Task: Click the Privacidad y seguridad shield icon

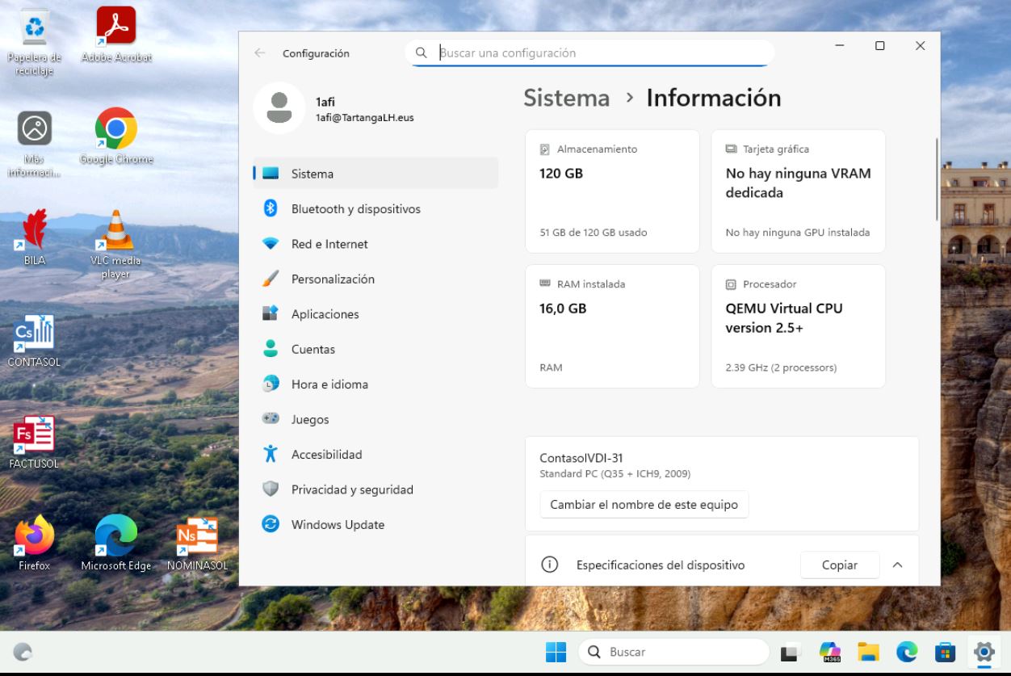Action: (x=271, y=489)
